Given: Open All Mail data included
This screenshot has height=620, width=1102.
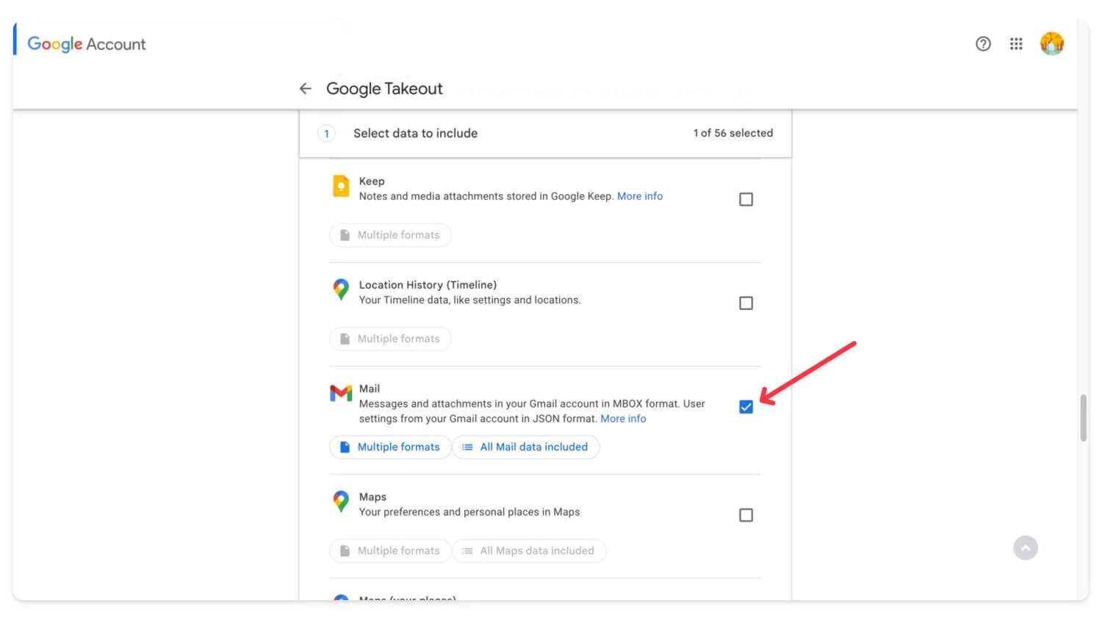Looking at the screenshot, I should click(526, 447).
